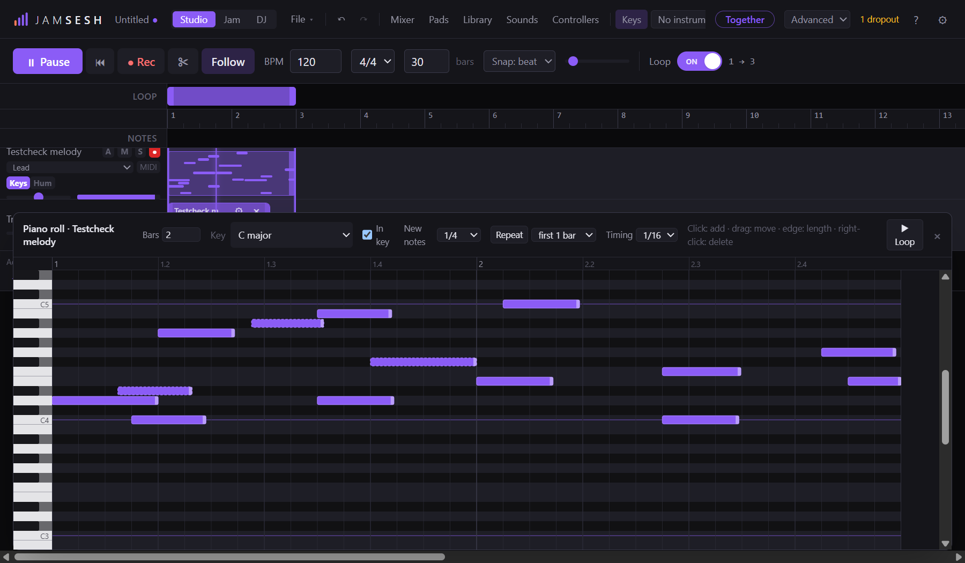Viewport: 965px width, 563px height.
Task: Open the settings gear icon
Action: click(942, 20)
